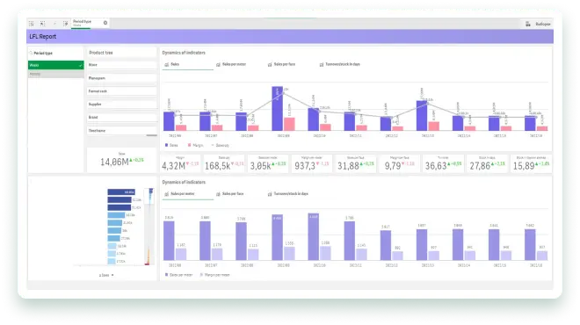
Task: Click the 4,32M margin KPI
Action: (x=173, y=166)
